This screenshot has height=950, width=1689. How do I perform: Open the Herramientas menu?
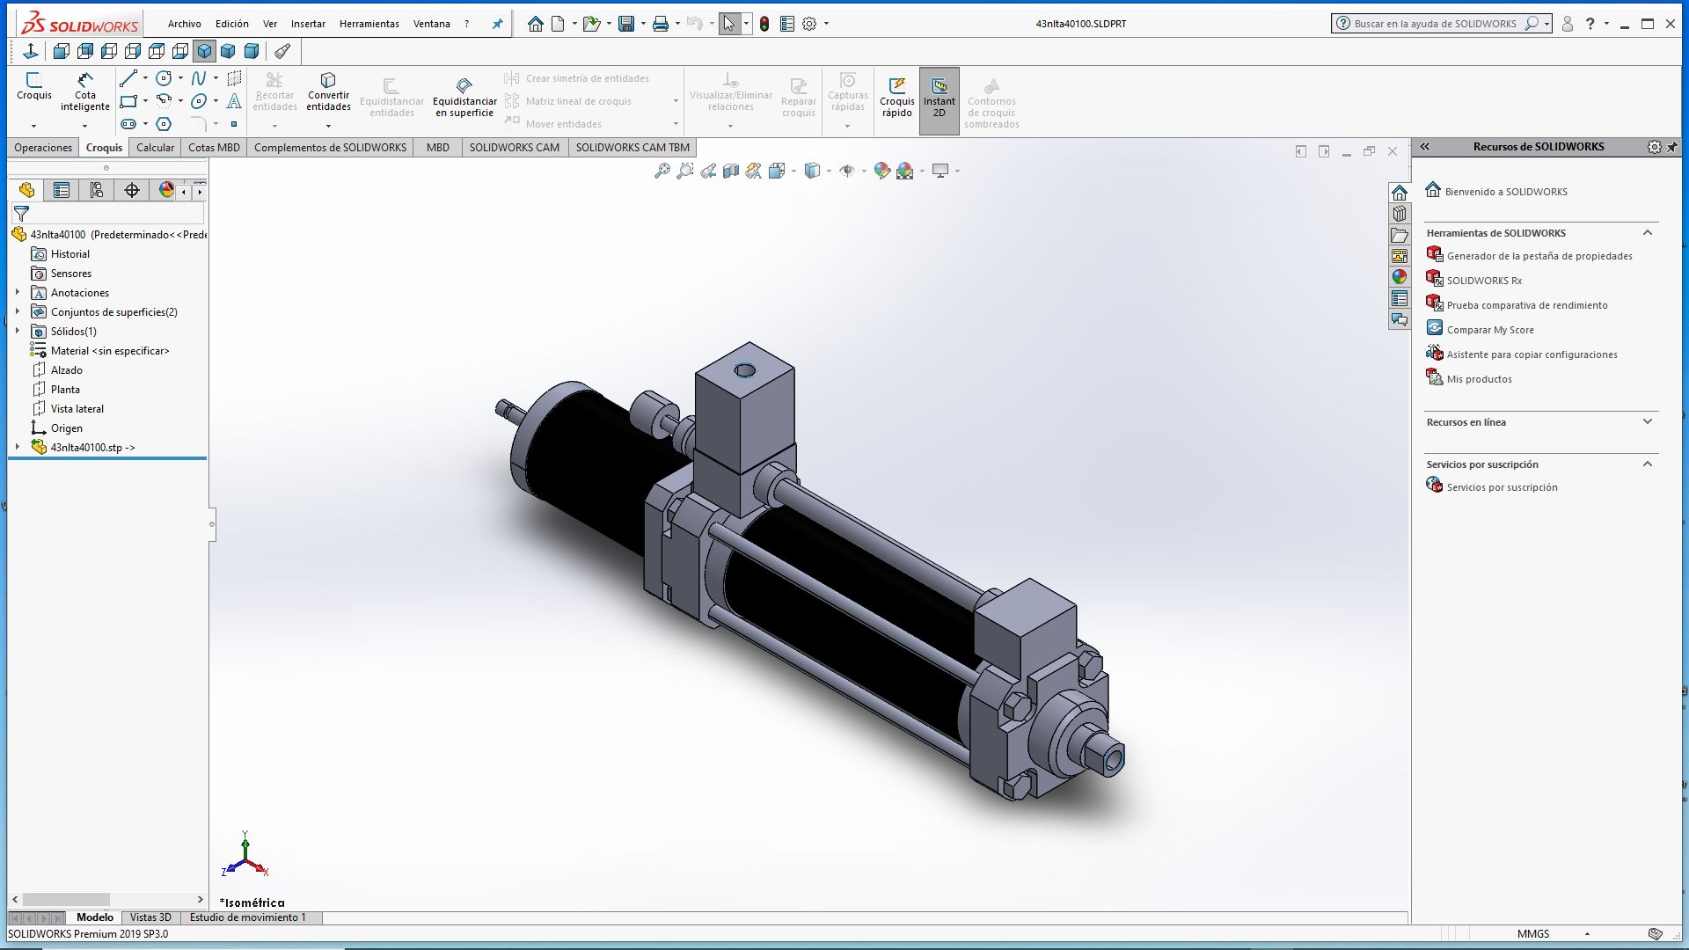click(369, 24)
